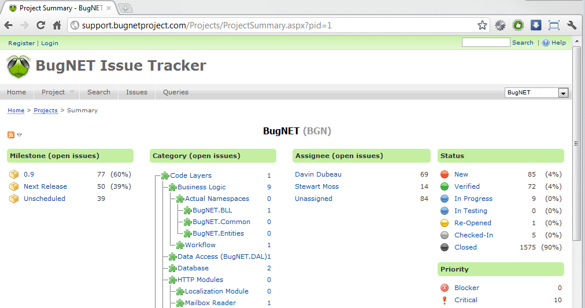Click the Login link

[x=50, y=43]
